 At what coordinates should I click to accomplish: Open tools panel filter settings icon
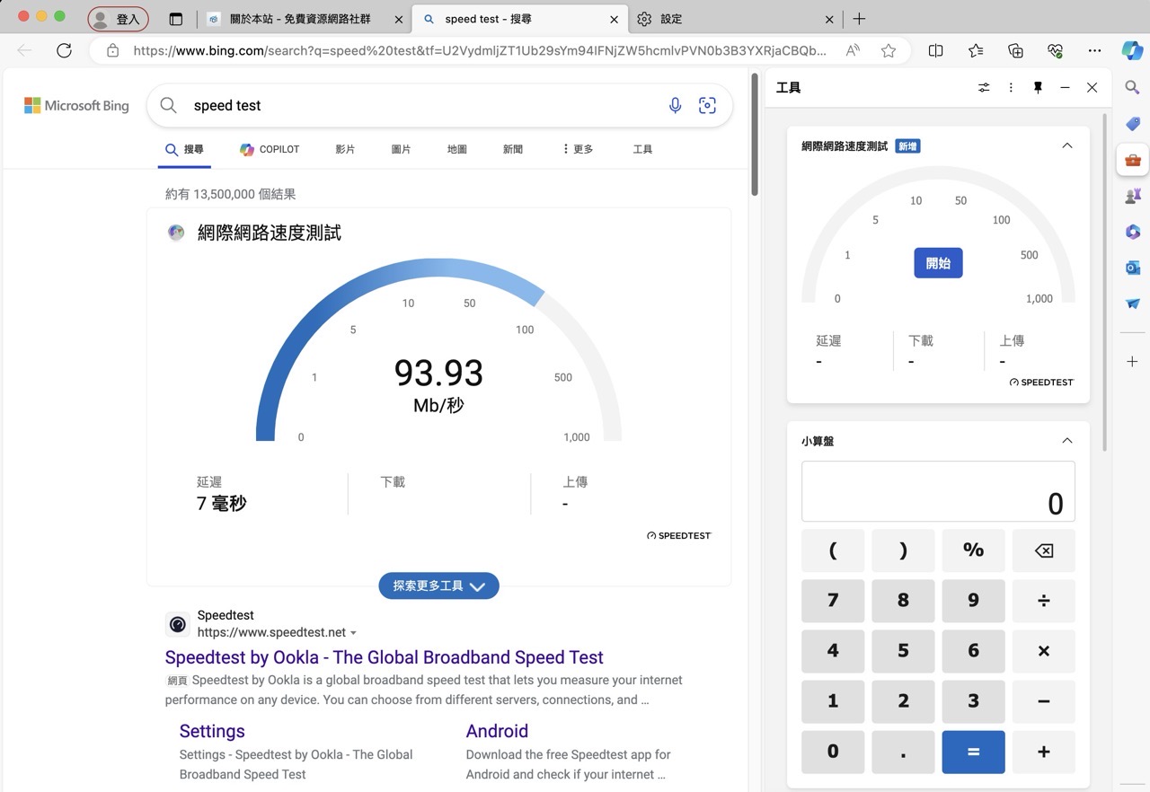[984, 87]
